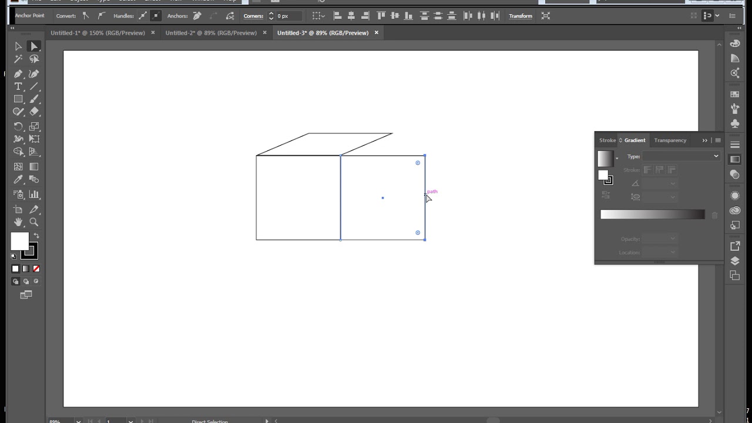Open the Align To dropdown

pyautogui.click(x=318, y=16)
